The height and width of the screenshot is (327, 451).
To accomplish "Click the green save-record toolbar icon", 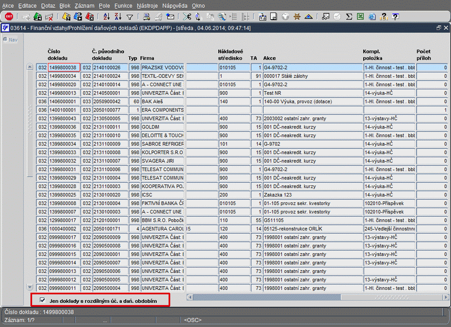I will pyautogui.click(x=37, y=17).
